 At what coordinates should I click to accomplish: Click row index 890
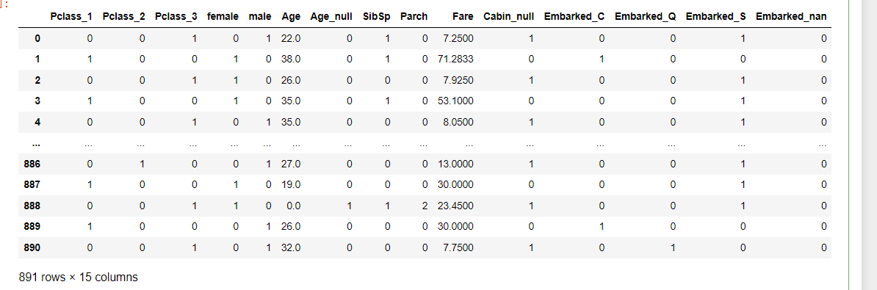click(x=32, y=247)
